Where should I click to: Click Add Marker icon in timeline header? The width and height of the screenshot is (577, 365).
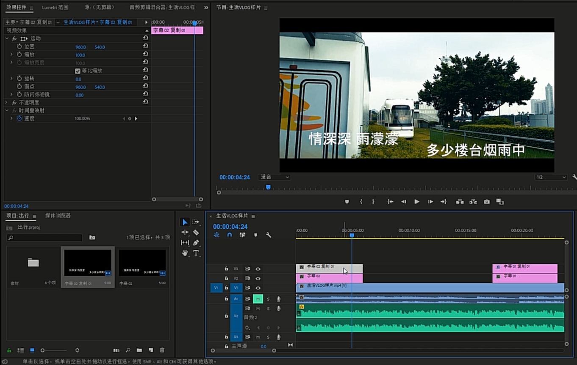click(x=255, y=235)
